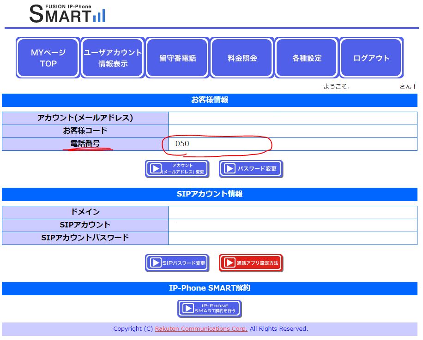423x340 pixels.
Task: Click the ドメイン row label
Action: 85,212
